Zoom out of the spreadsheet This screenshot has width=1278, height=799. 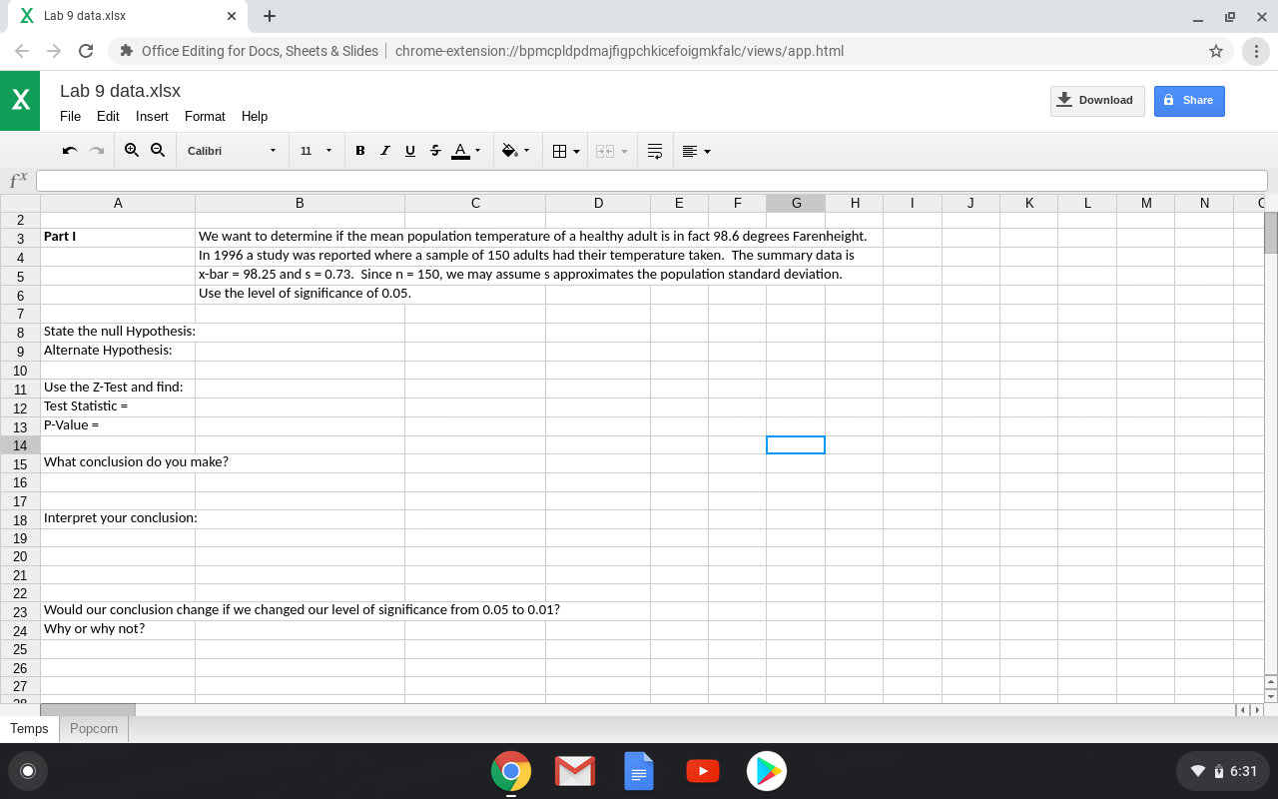point(158,150)
